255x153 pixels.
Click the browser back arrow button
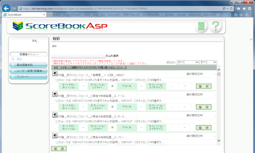6,8
